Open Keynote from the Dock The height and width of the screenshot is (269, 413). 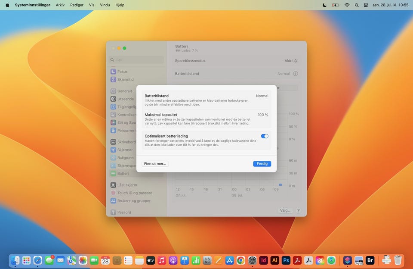[185, 260]
